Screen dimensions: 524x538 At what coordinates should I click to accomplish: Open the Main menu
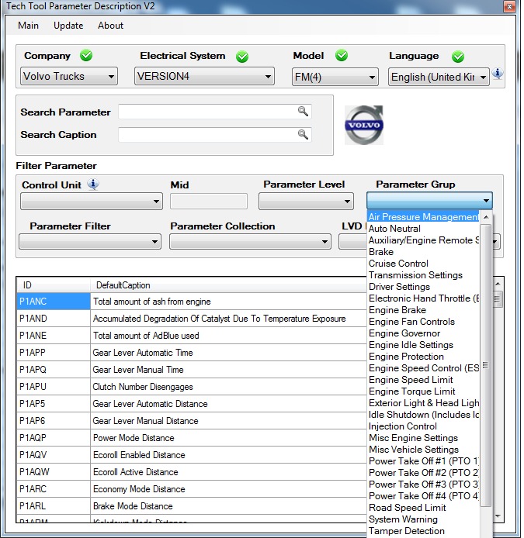[28, 26]
